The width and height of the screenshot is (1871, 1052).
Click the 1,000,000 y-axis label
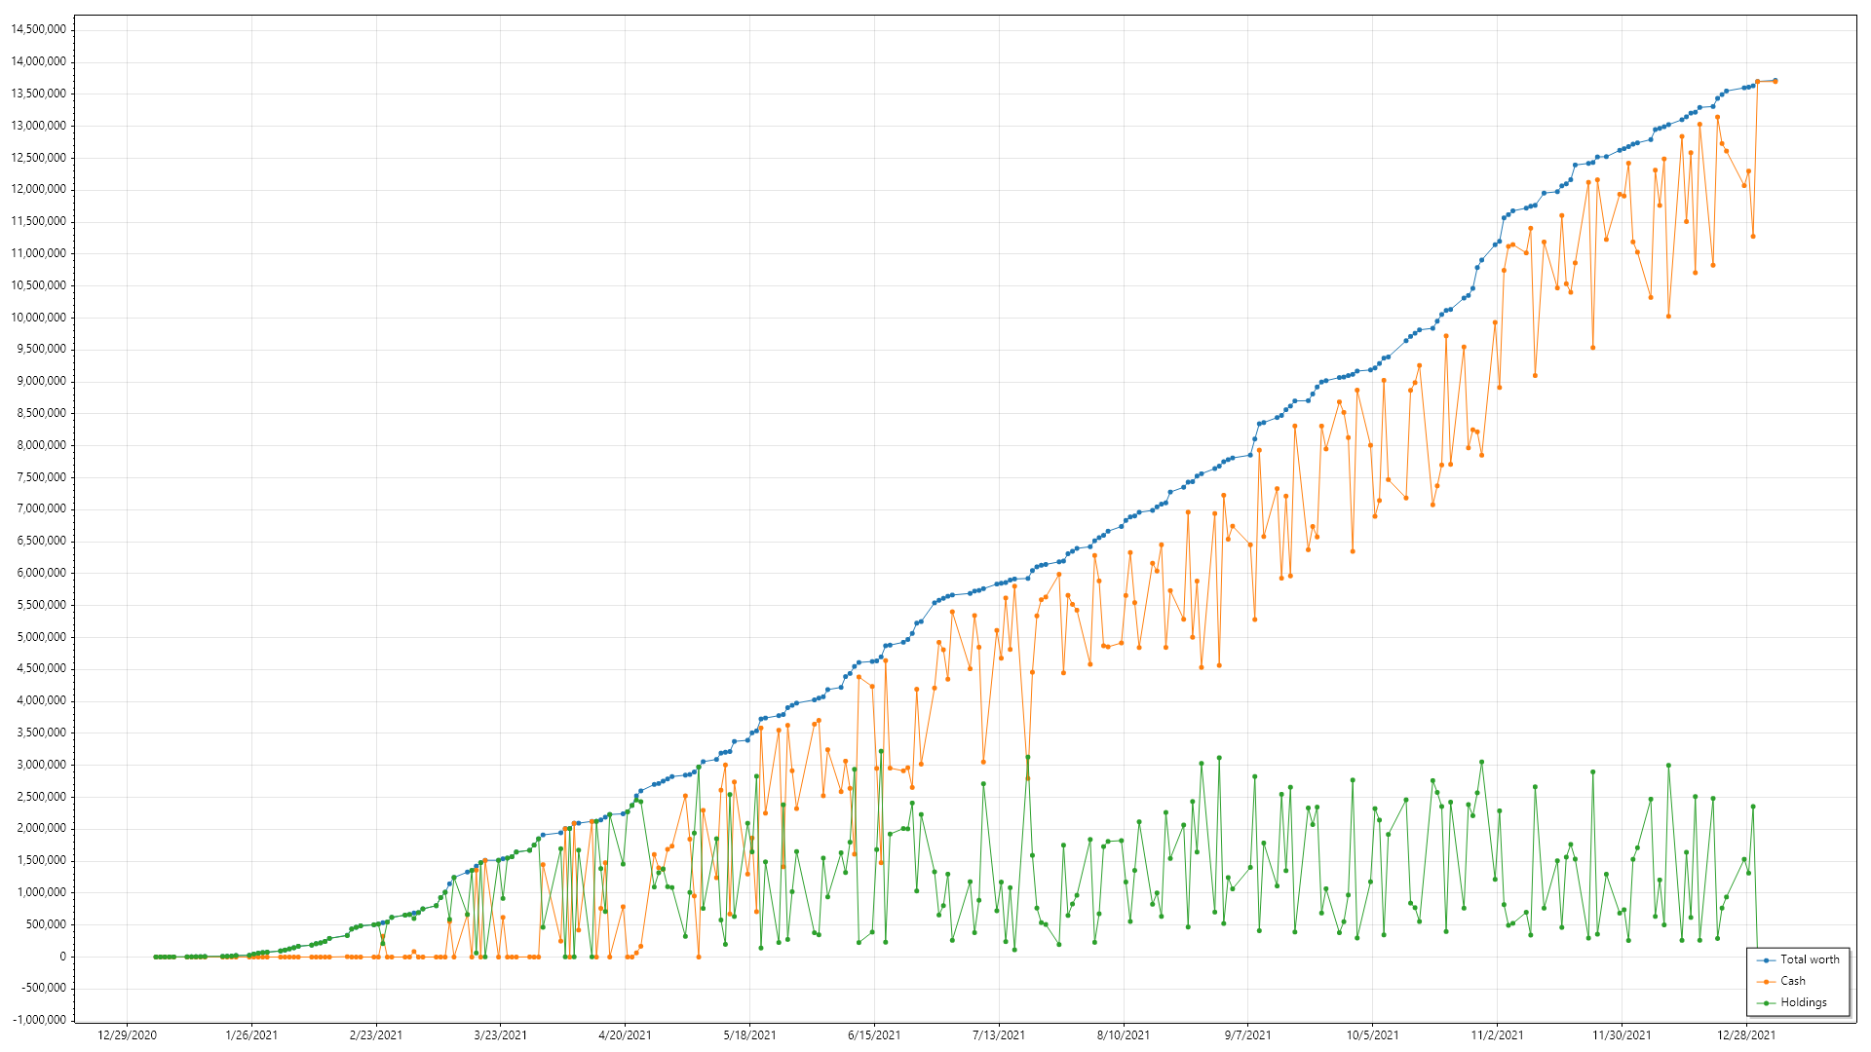[x=42, y=892]
